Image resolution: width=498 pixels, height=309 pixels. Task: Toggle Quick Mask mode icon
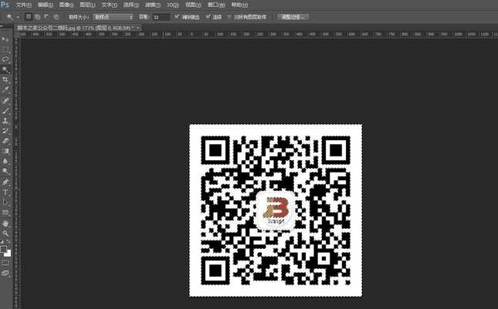coord(5,263)
